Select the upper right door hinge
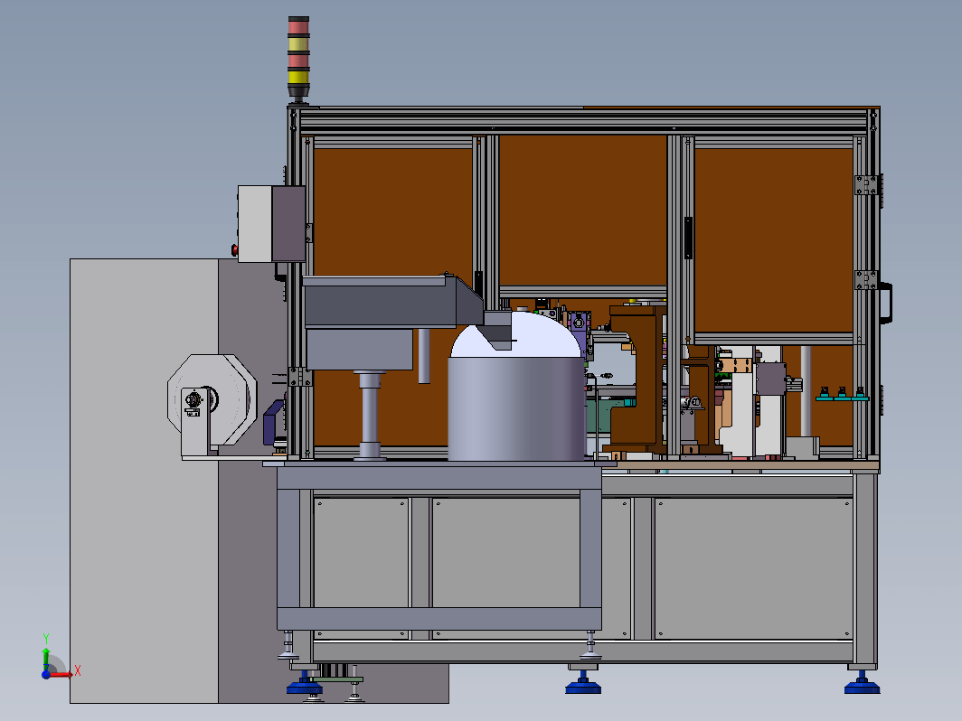This screenshot has height=721, width=962. tap(867, 184)
